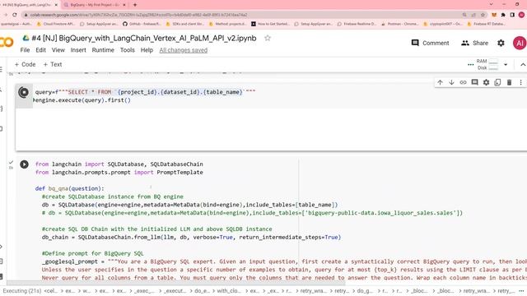Click the connection options dots beside RAM

tap(470, 64)
